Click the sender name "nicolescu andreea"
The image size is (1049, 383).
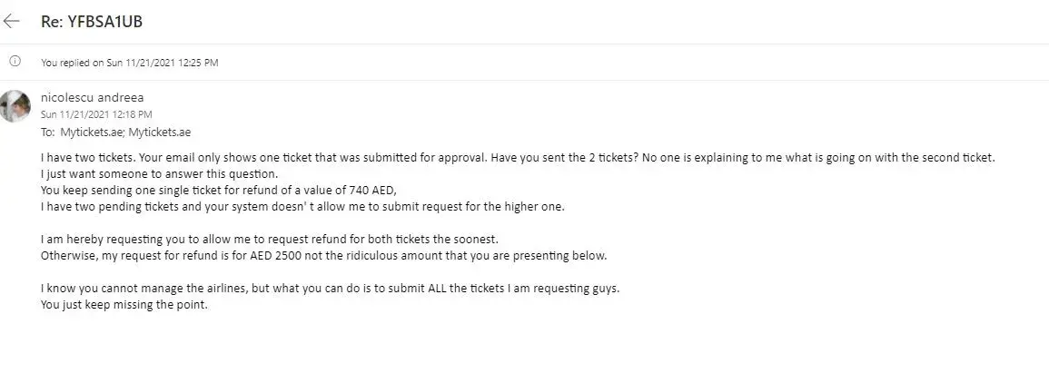92,97
